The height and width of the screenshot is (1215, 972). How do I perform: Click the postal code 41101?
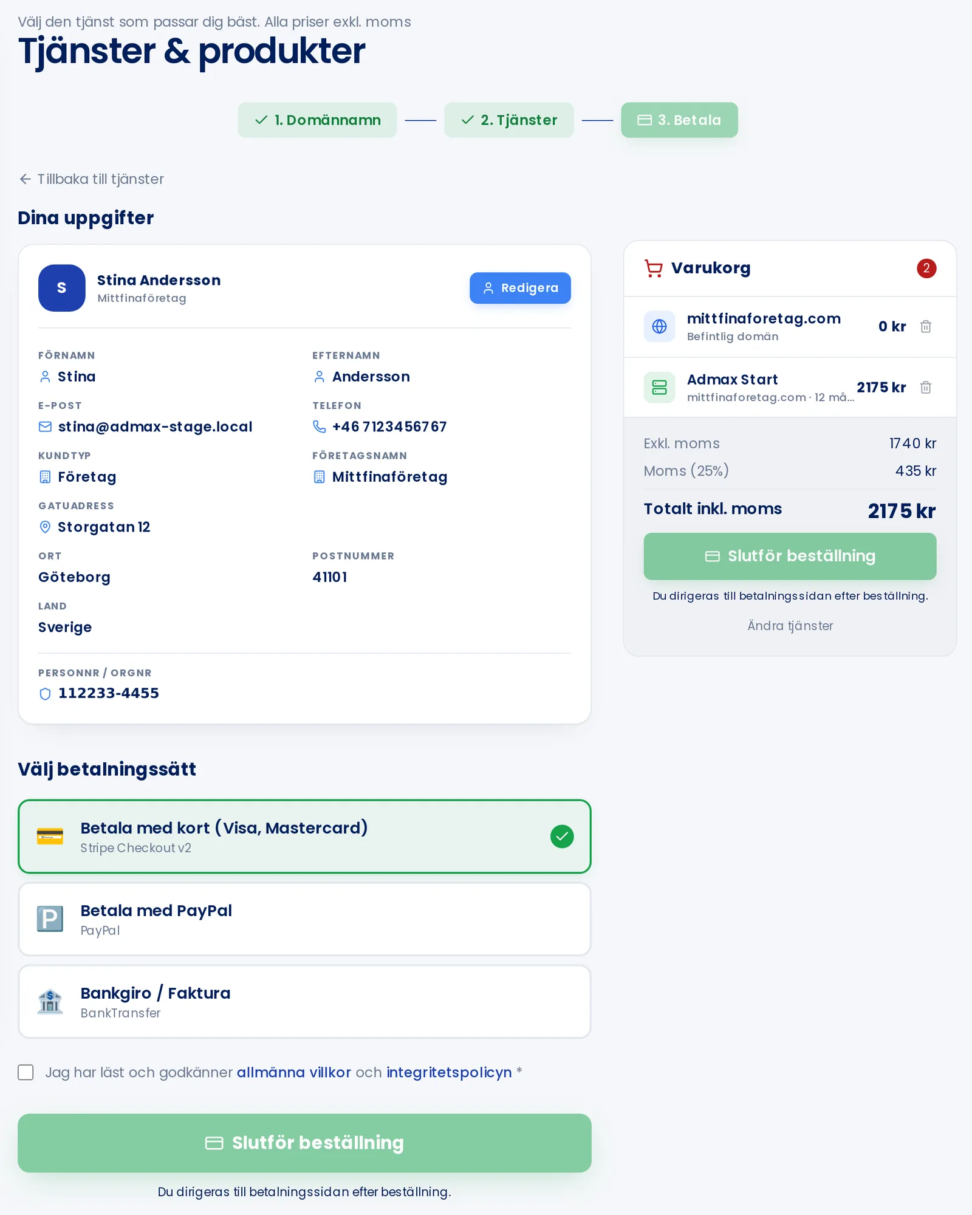[330, 577]
